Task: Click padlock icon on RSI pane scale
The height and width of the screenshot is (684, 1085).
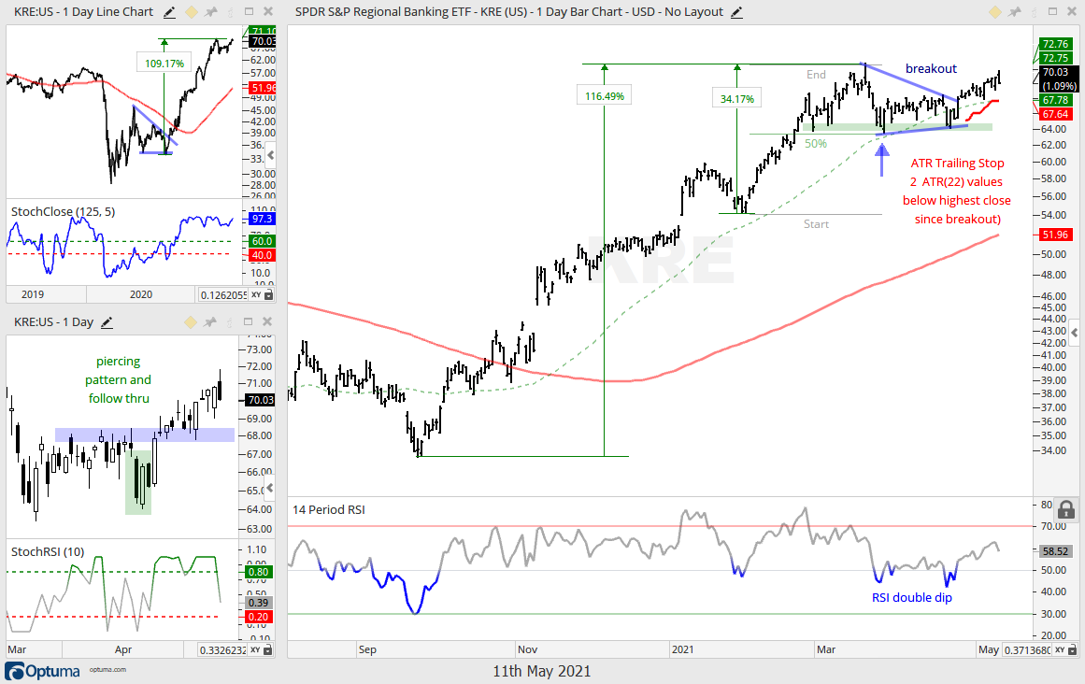Action: point(1065,509)
